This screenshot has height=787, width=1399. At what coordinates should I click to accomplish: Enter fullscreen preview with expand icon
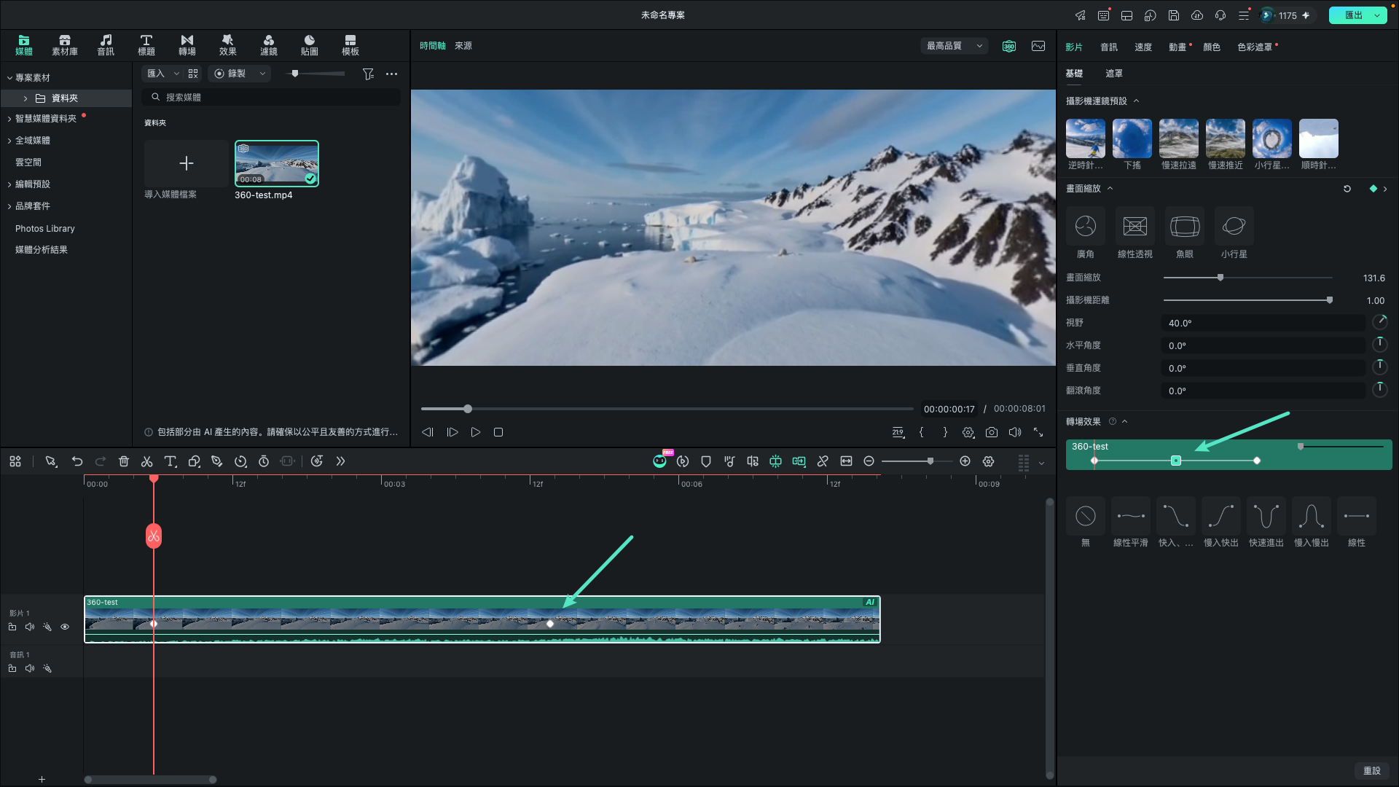click(1038, 432)
